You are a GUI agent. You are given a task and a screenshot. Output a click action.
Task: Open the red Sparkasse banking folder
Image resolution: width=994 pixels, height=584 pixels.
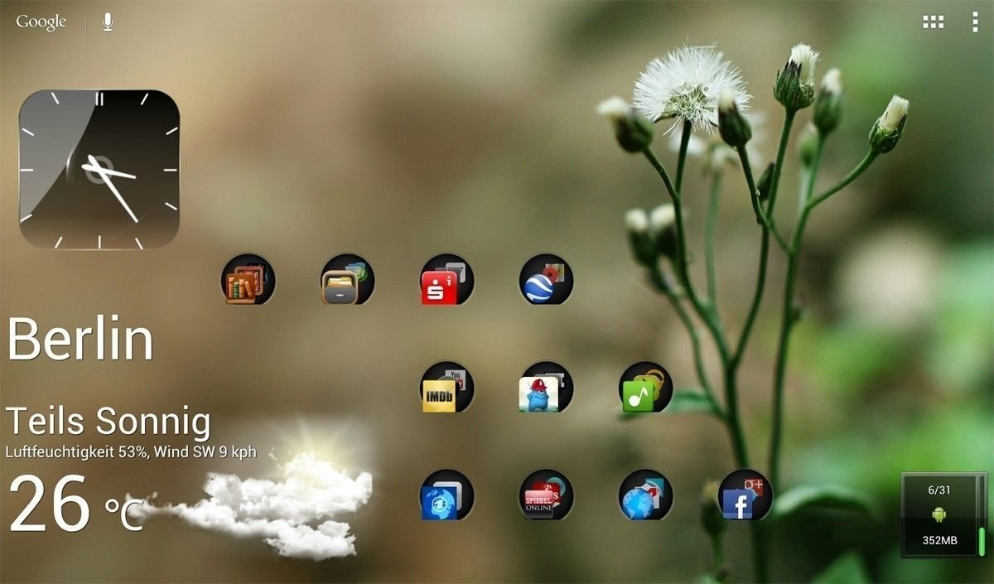pos(446,279)
